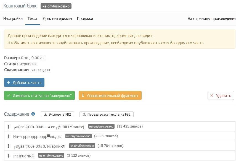Image resolution: width=236 pixels, height=161 pixels.
Task: Click the info icon next to Содержание
Action: pyautogui.click(x=33, y=114)
